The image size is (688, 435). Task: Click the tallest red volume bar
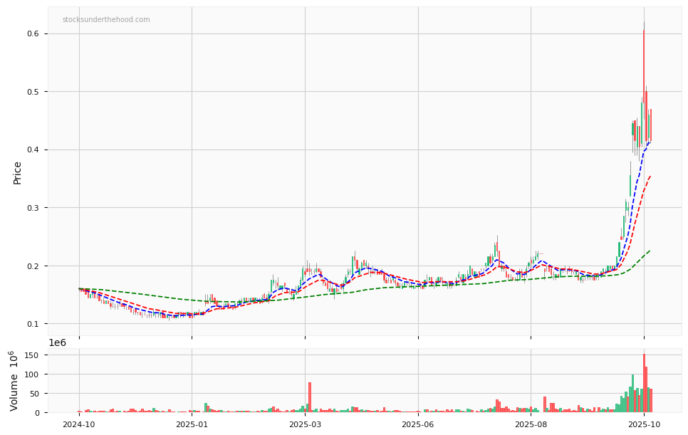(x=644, y=384)
